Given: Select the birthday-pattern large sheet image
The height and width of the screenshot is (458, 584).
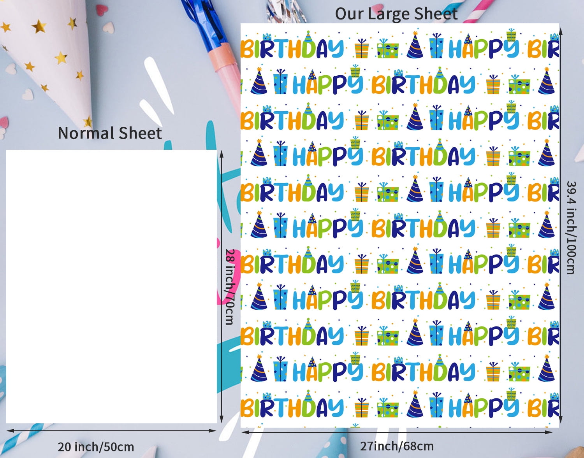Looking at the screenshot, I should (x=400, y=225).
